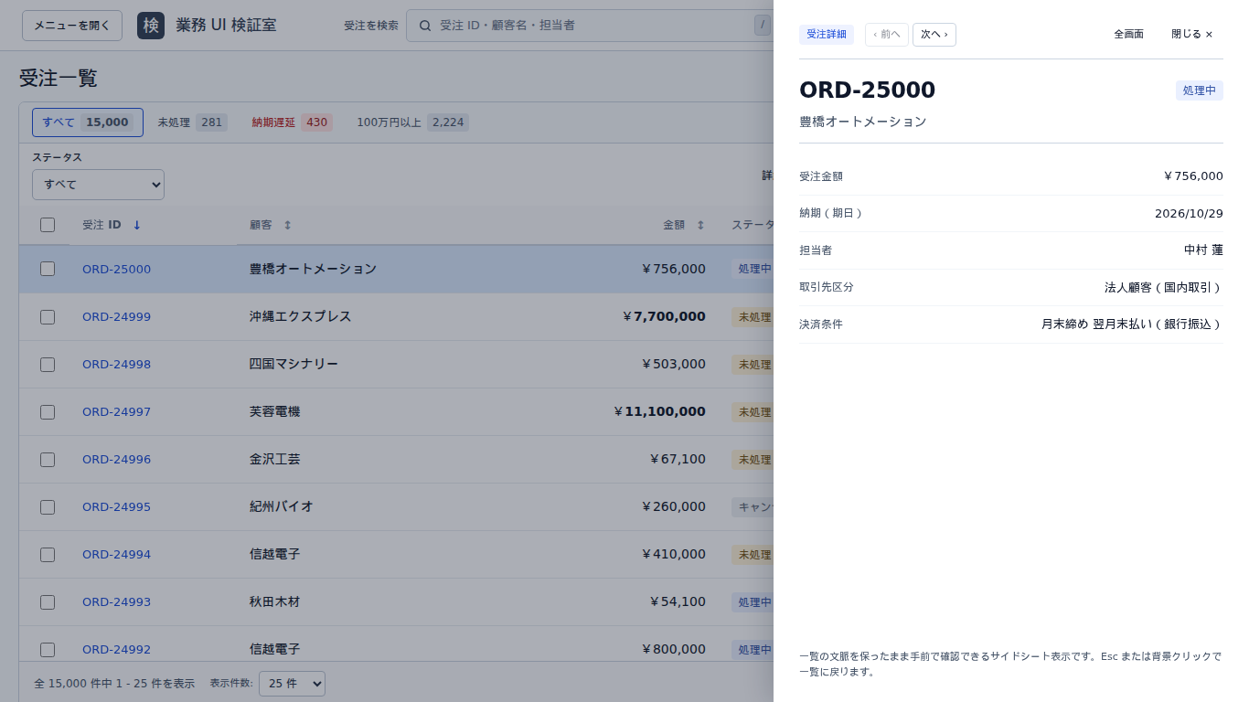Viewport: 1249px width, 702px height.
Task: Click the 秋田木材 customer cell
Action: [274, 602]
